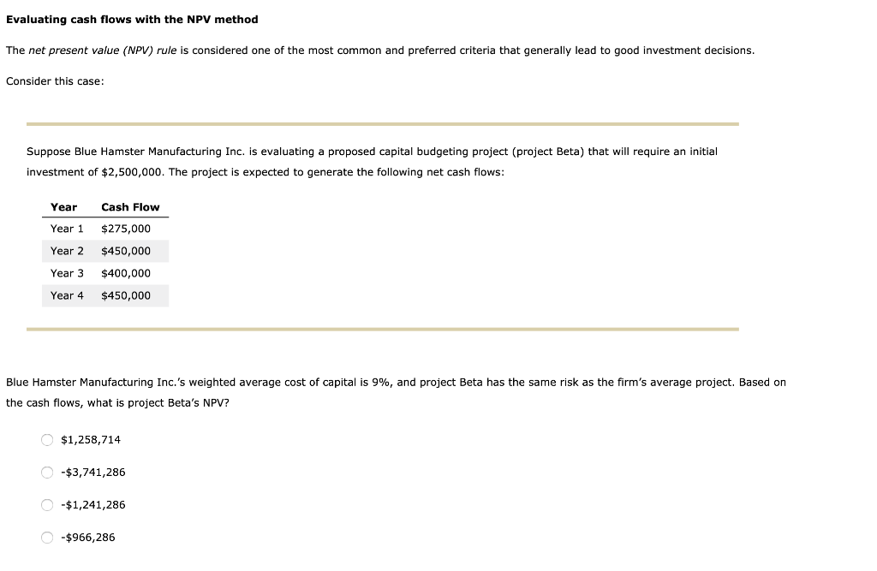
Task: Click the -$1,241,286 answer label
Action: pos(92,504)
